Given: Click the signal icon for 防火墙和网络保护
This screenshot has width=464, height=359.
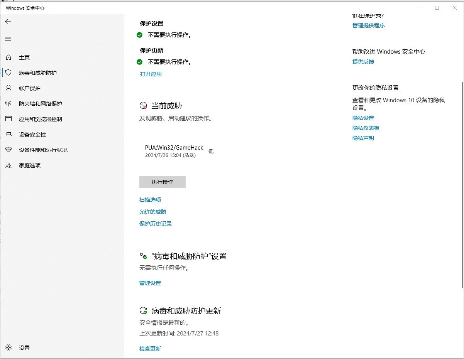Looking at the screenshot, I should [8, 103].
